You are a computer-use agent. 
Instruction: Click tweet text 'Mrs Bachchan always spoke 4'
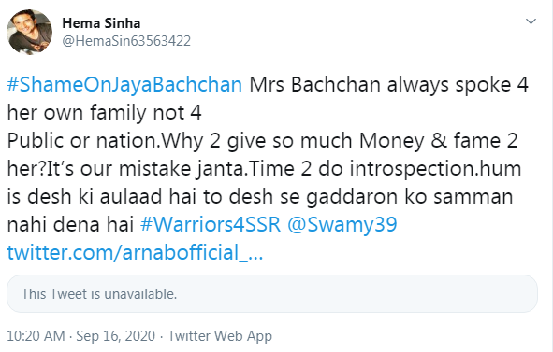(389, 85)
